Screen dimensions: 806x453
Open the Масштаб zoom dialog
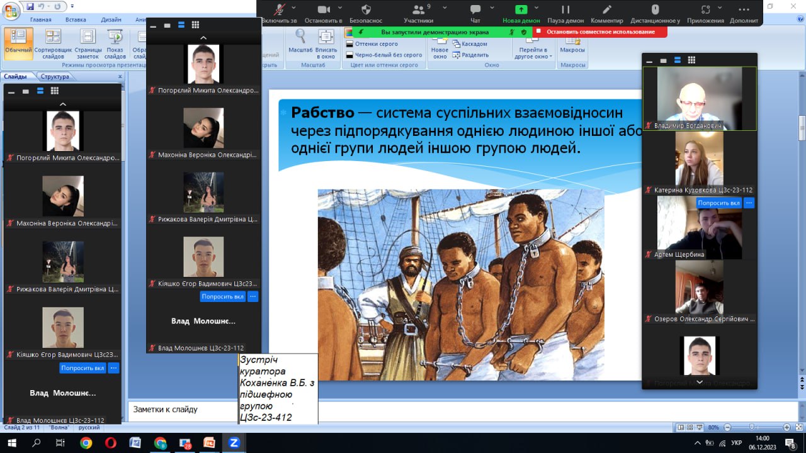pos(300,42)
